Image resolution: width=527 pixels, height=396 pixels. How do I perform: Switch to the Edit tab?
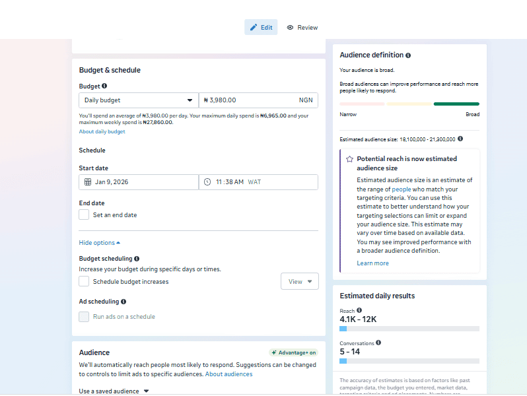click(x=261, y=28)
